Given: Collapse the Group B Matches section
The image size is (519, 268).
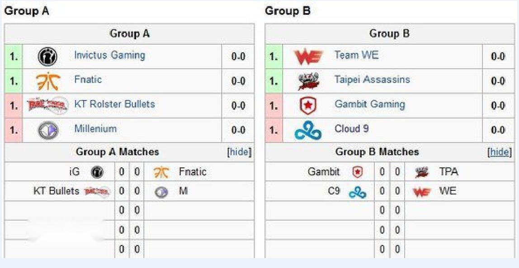Looking at the screenshot, I should [x=500, y=152].
